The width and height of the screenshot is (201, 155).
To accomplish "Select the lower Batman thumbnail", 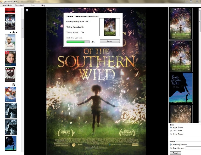I will point(11,127).
